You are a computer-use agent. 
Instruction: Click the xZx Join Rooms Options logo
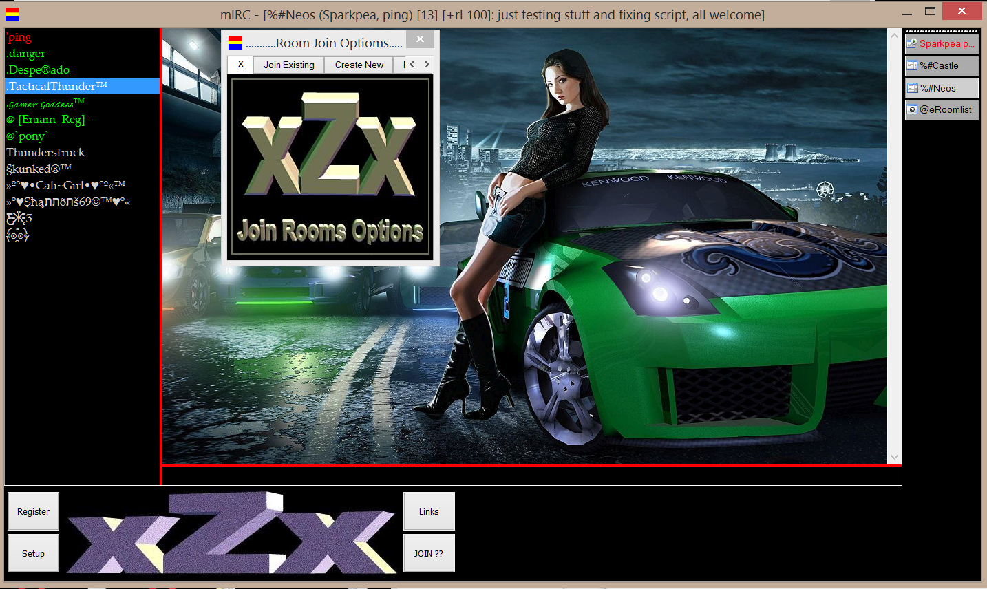(x=330, y=168)
